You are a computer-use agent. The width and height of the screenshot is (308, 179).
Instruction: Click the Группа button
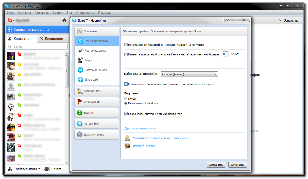53,169
